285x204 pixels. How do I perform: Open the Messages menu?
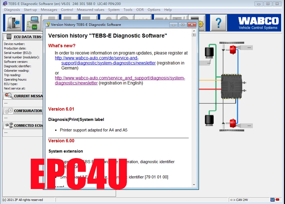pos(49,10)
